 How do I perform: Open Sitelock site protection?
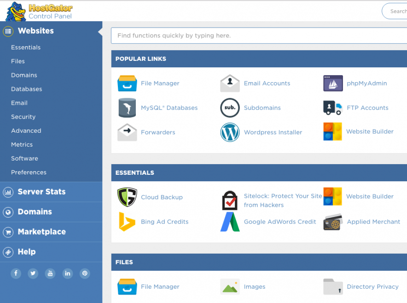tap(230, 200)
